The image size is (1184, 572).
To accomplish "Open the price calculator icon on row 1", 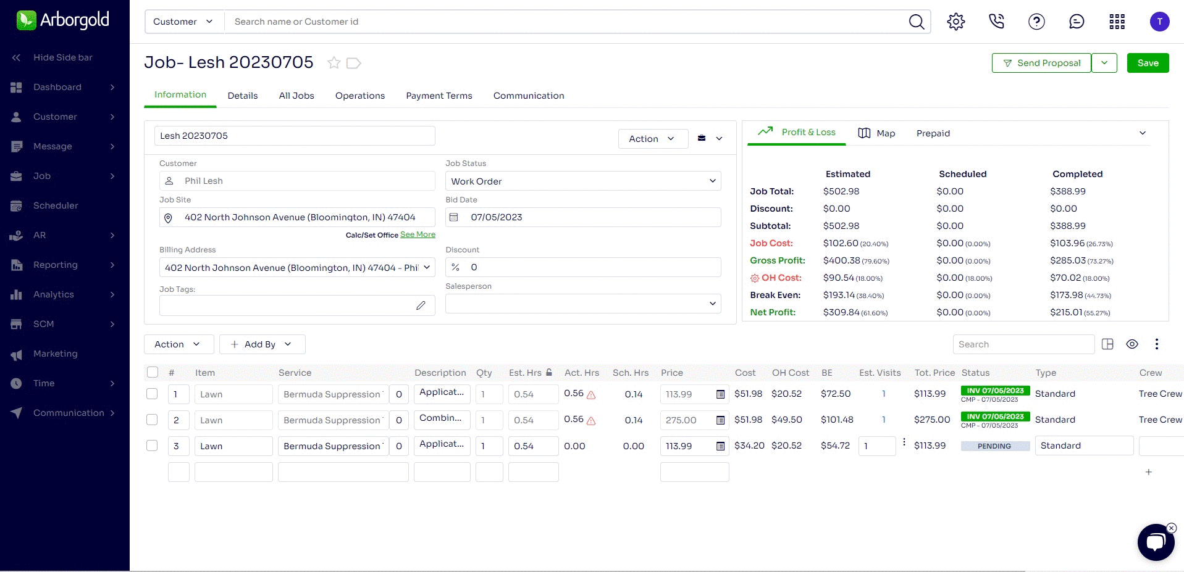I will click(x=720, y=394).
